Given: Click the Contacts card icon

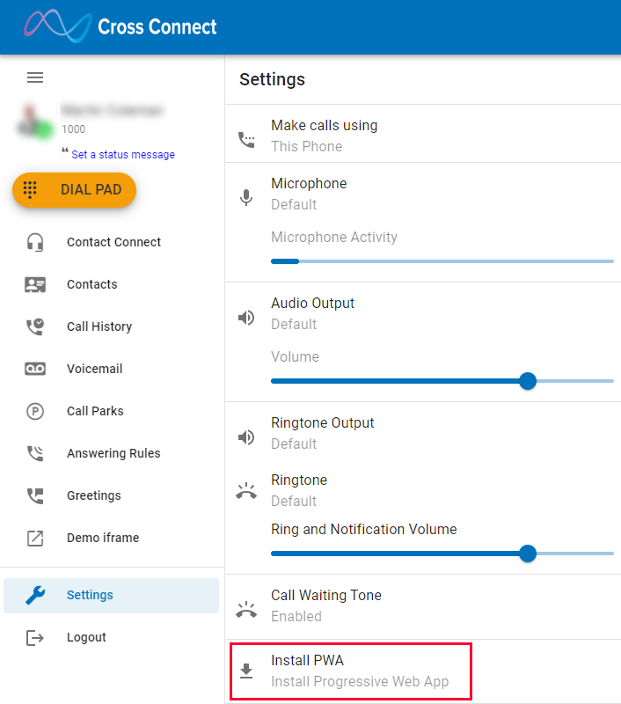Looking at the screenshot, I should (x=35, y=284).
